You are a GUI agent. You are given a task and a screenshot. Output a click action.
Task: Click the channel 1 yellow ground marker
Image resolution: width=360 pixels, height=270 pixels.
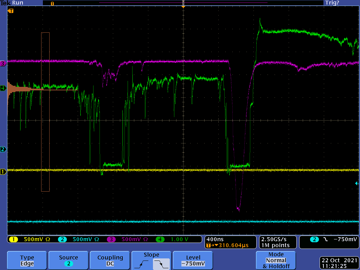[x=3, y=172]
